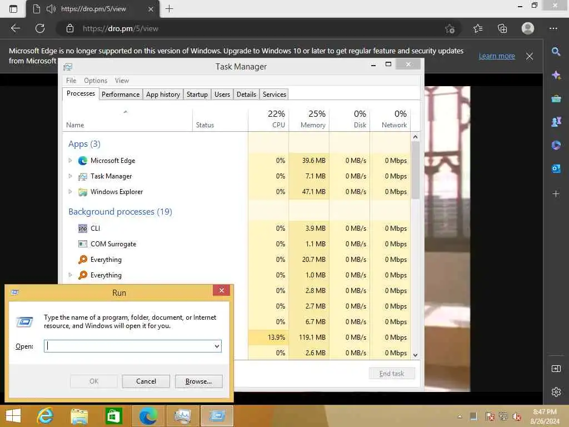Image resolution: width=569 pixels, height=427 pixels.
Task: Expand the Windows Explorer process entry
Action: click(70, 192)
